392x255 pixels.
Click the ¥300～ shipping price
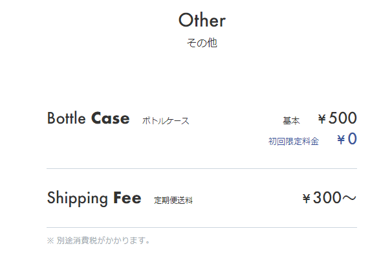(x=329, y=197)
